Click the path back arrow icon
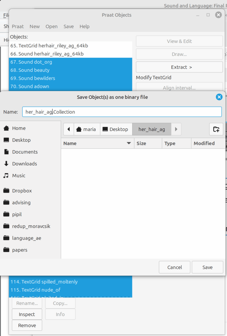Screen dimensions: 227x336 pos(69,129)
